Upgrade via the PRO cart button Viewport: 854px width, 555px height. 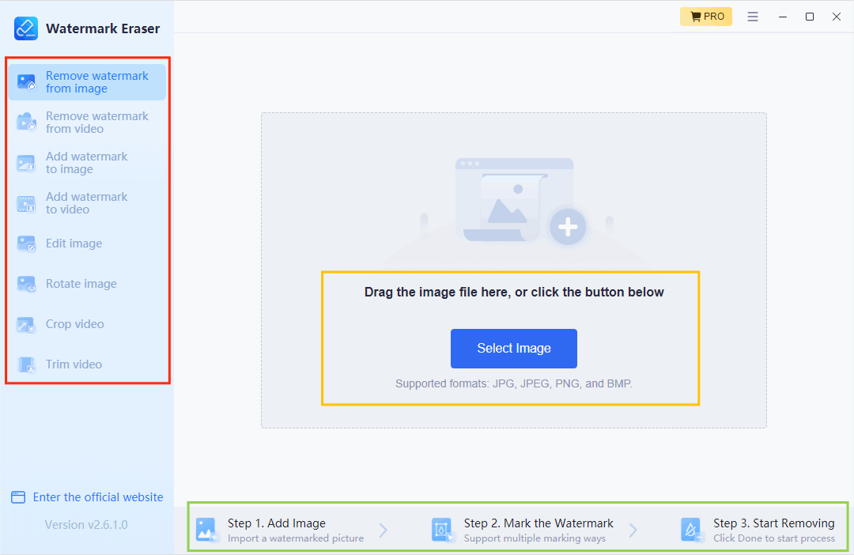click(705, 17)
